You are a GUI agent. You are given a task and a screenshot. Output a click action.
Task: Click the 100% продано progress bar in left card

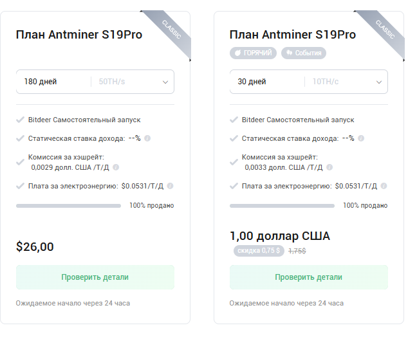pyautogui.click(x=68, y=206)
